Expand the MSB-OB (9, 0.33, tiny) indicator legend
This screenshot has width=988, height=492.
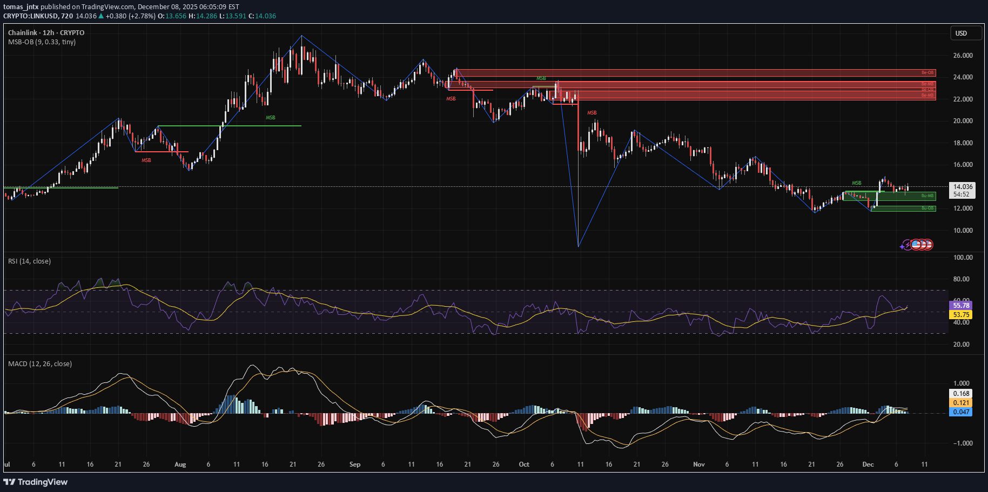coord(42,42)
